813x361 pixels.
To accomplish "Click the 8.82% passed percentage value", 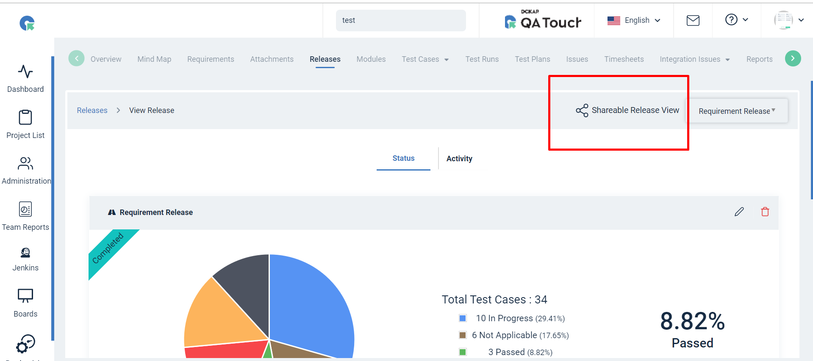I will click(x=693, y=321).
